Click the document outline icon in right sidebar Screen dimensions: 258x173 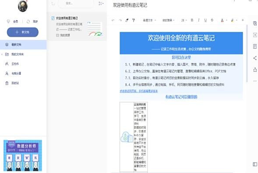255,46
